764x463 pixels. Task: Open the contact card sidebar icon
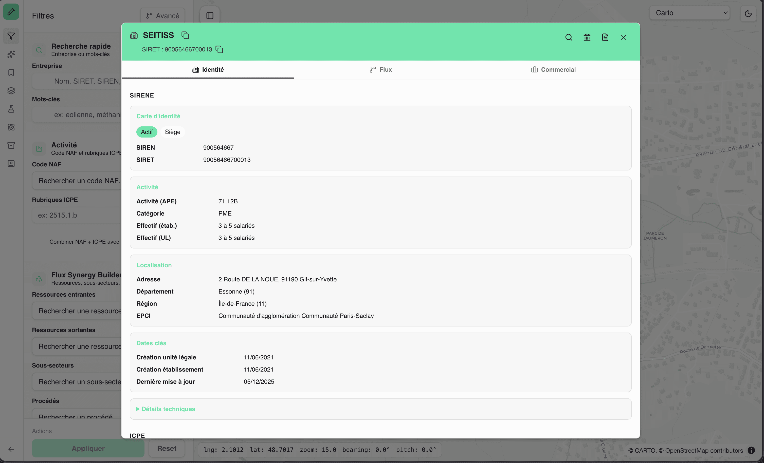11,164
